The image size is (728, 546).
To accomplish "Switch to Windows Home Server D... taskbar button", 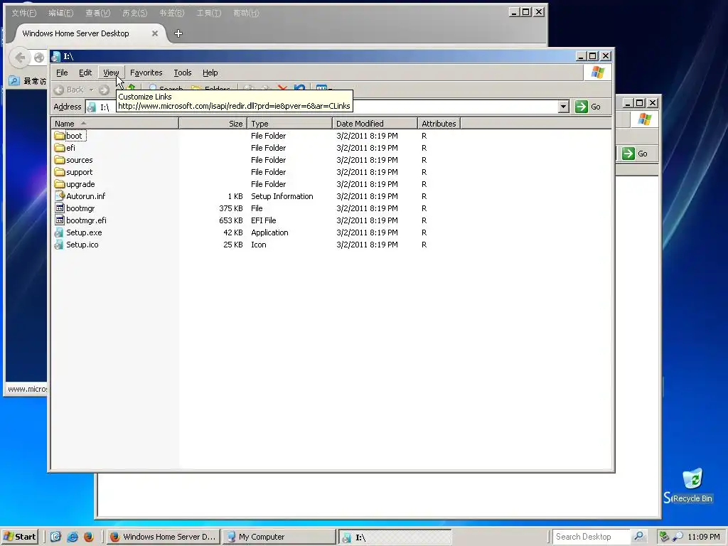I will coord(164,537).
